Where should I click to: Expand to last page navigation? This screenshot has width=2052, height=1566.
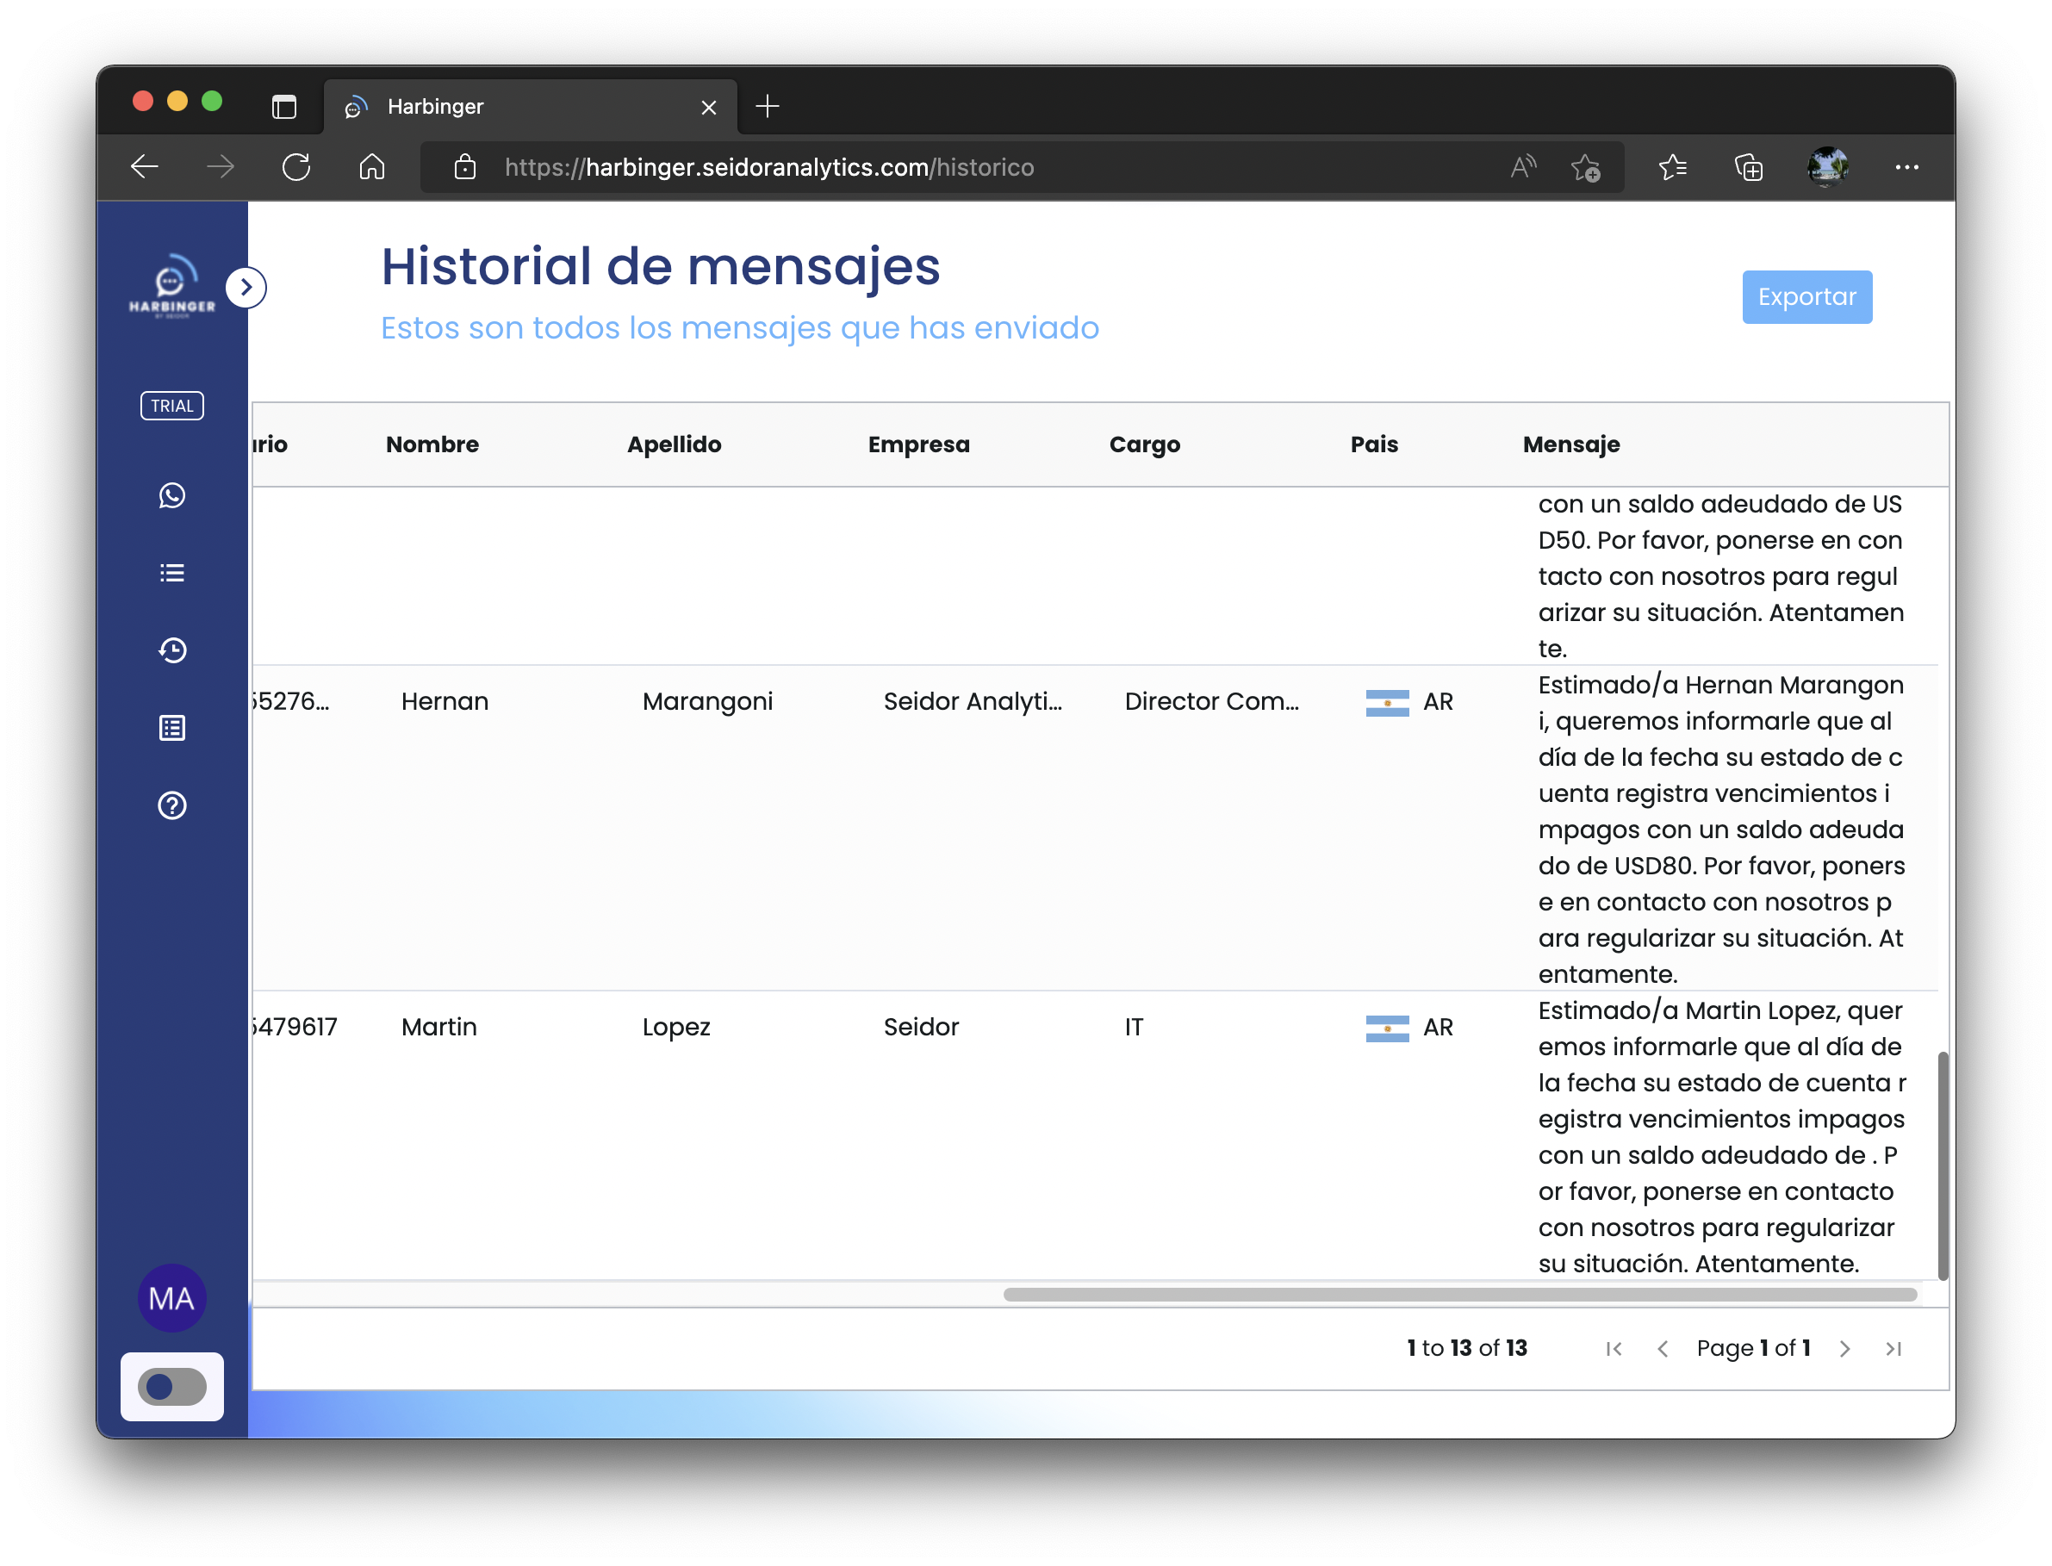1896,1347
